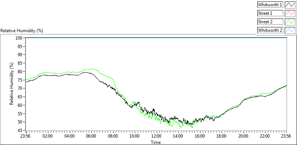Select the Whitworth 2 legend label
This screenshot has width=297, height=145.
[x=270, y=30]
